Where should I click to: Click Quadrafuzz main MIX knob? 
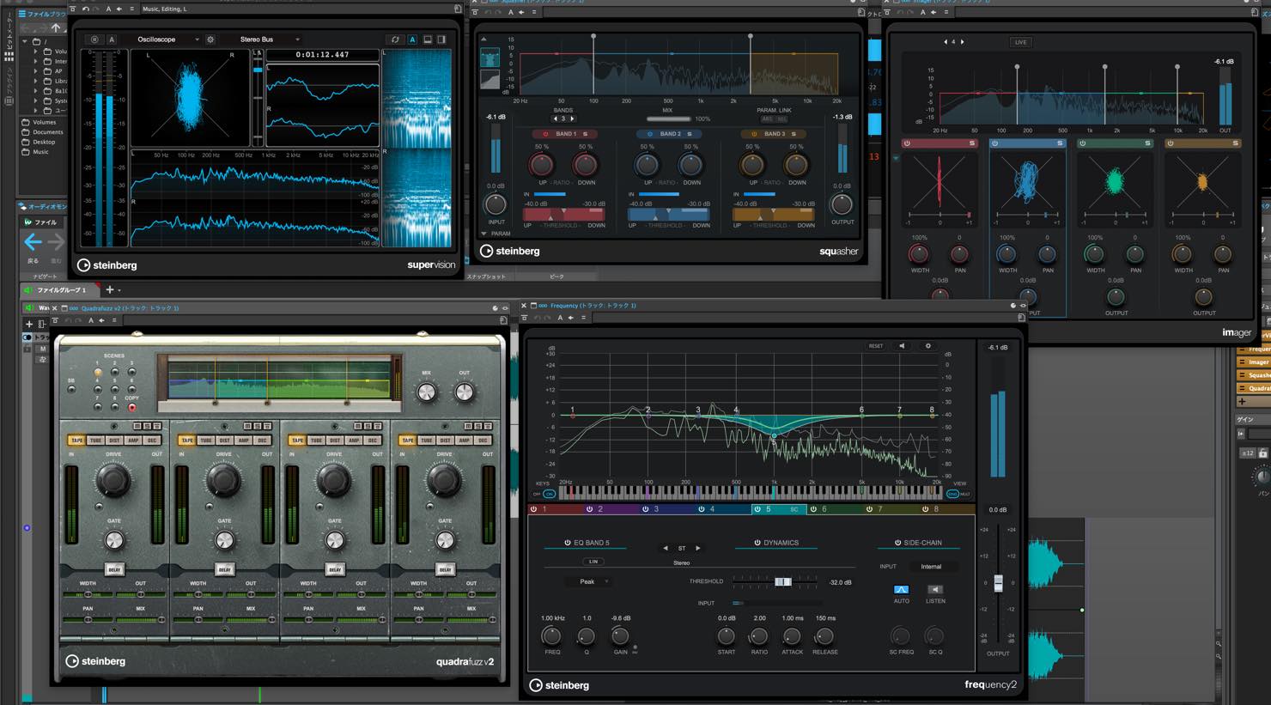click(x=427, y=392)
